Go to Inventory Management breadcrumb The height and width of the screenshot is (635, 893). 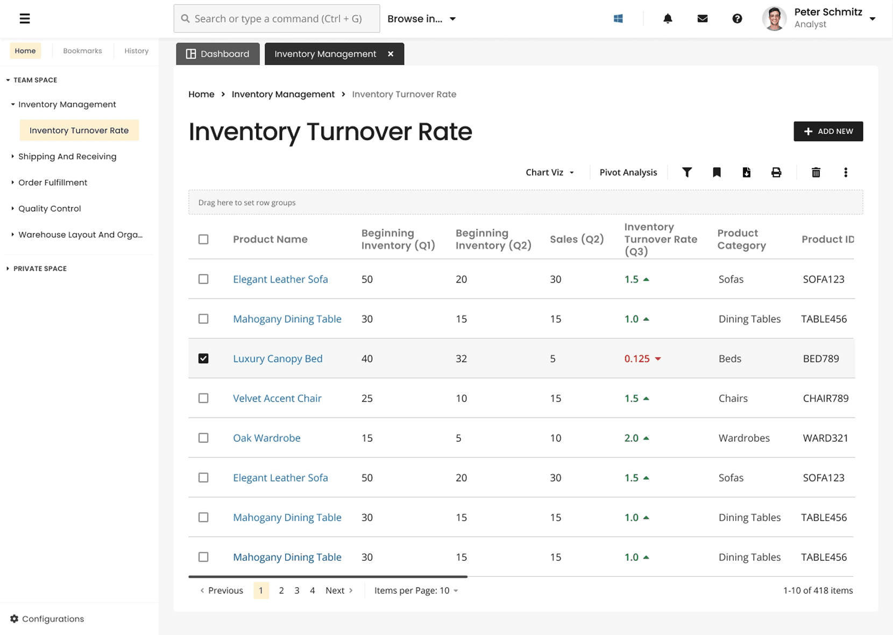point(283,94)
